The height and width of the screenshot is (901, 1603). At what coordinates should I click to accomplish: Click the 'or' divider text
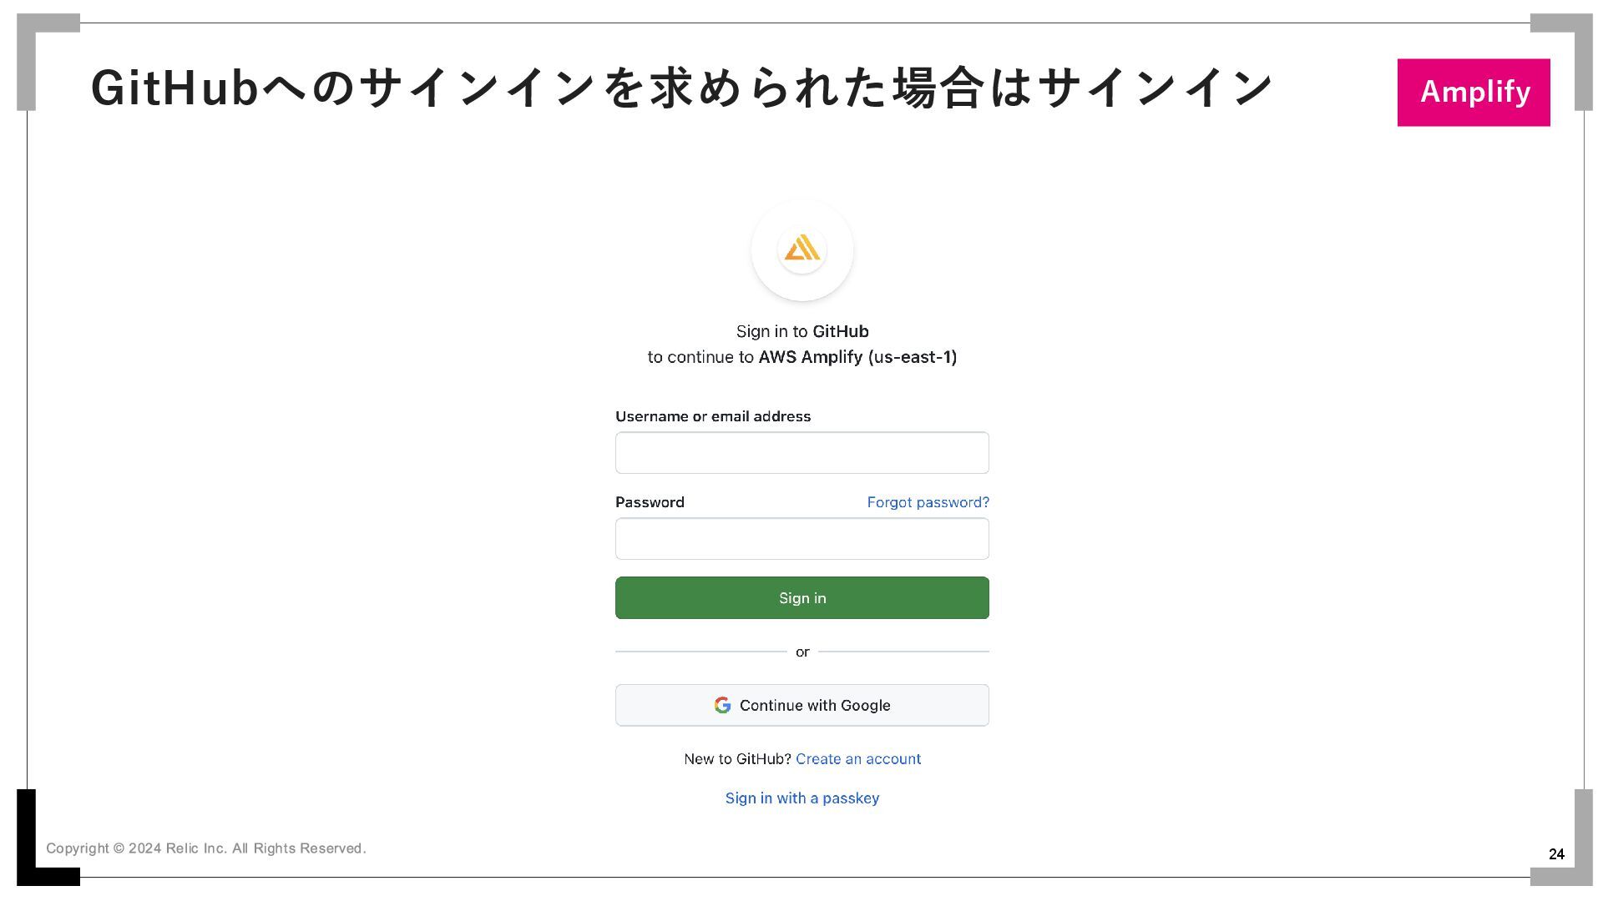pos(802,652)
